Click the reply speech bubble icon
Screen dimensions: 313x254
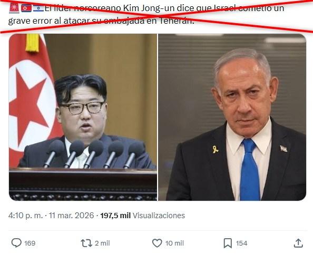(x=16, y=243)
